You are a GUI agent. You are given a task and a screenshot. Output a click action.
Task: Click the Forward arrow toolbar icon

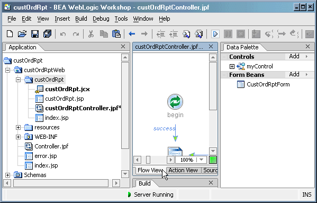[x=144, y=34]
